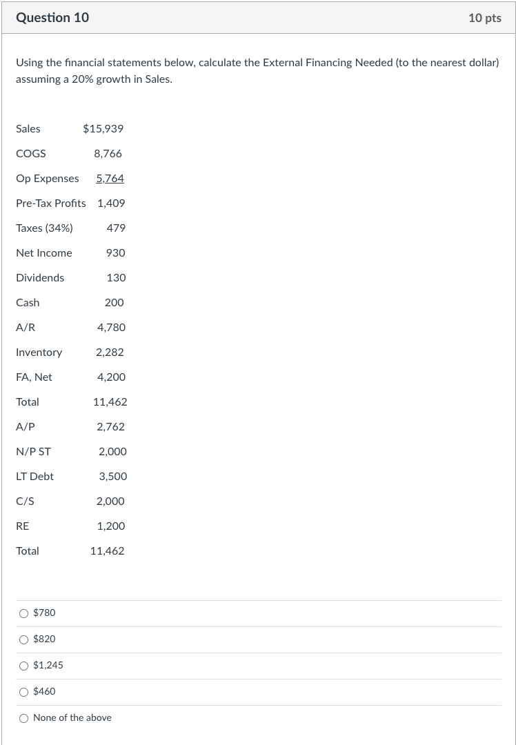Click the Net Income value 930
This screenshot has width=516, height=745.
[x=116, y=253]
